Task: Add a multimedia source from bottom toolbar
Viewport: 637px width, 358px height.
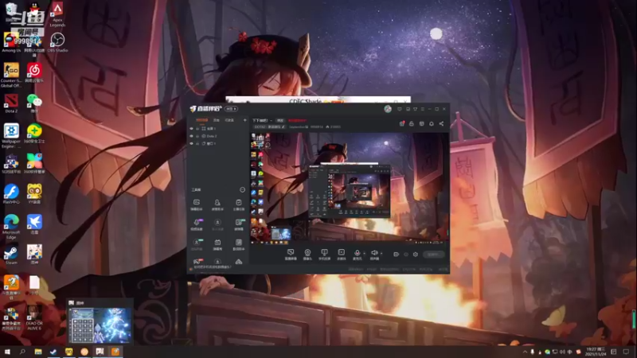Action: coord(342,255)
